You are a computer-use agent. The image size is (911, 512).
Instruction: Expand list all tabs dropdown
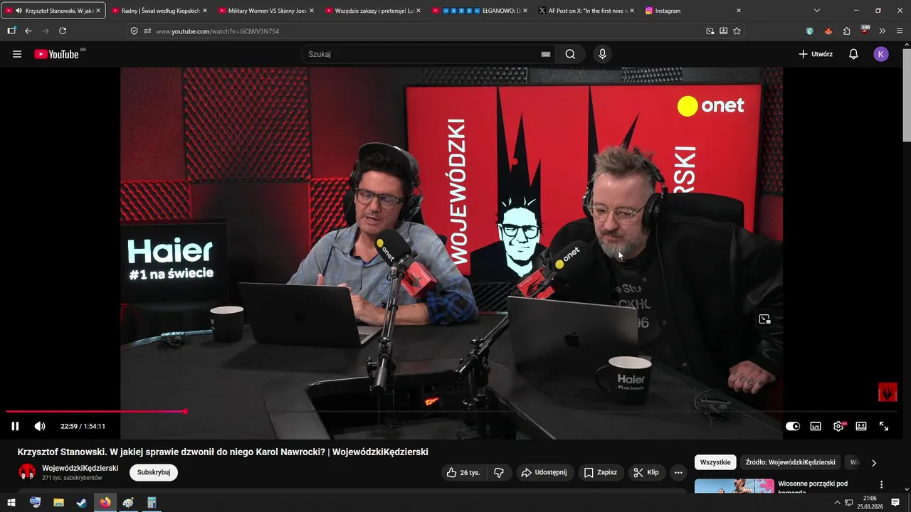[817, 11]
